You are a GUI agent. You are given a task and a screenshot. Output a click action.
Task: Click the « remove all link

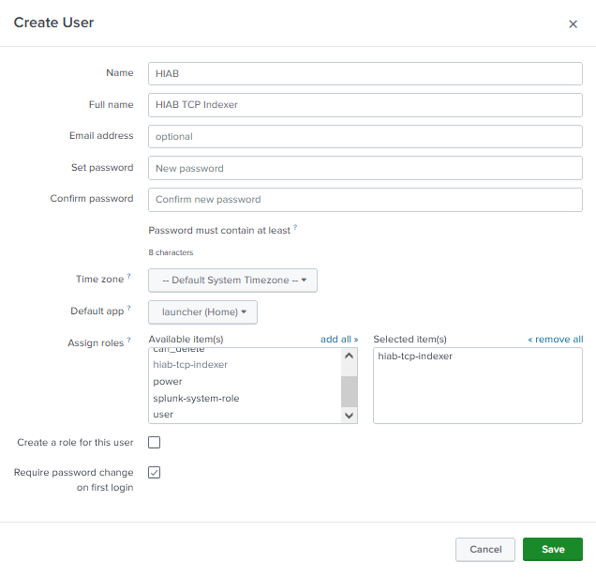tap(555, 340)
